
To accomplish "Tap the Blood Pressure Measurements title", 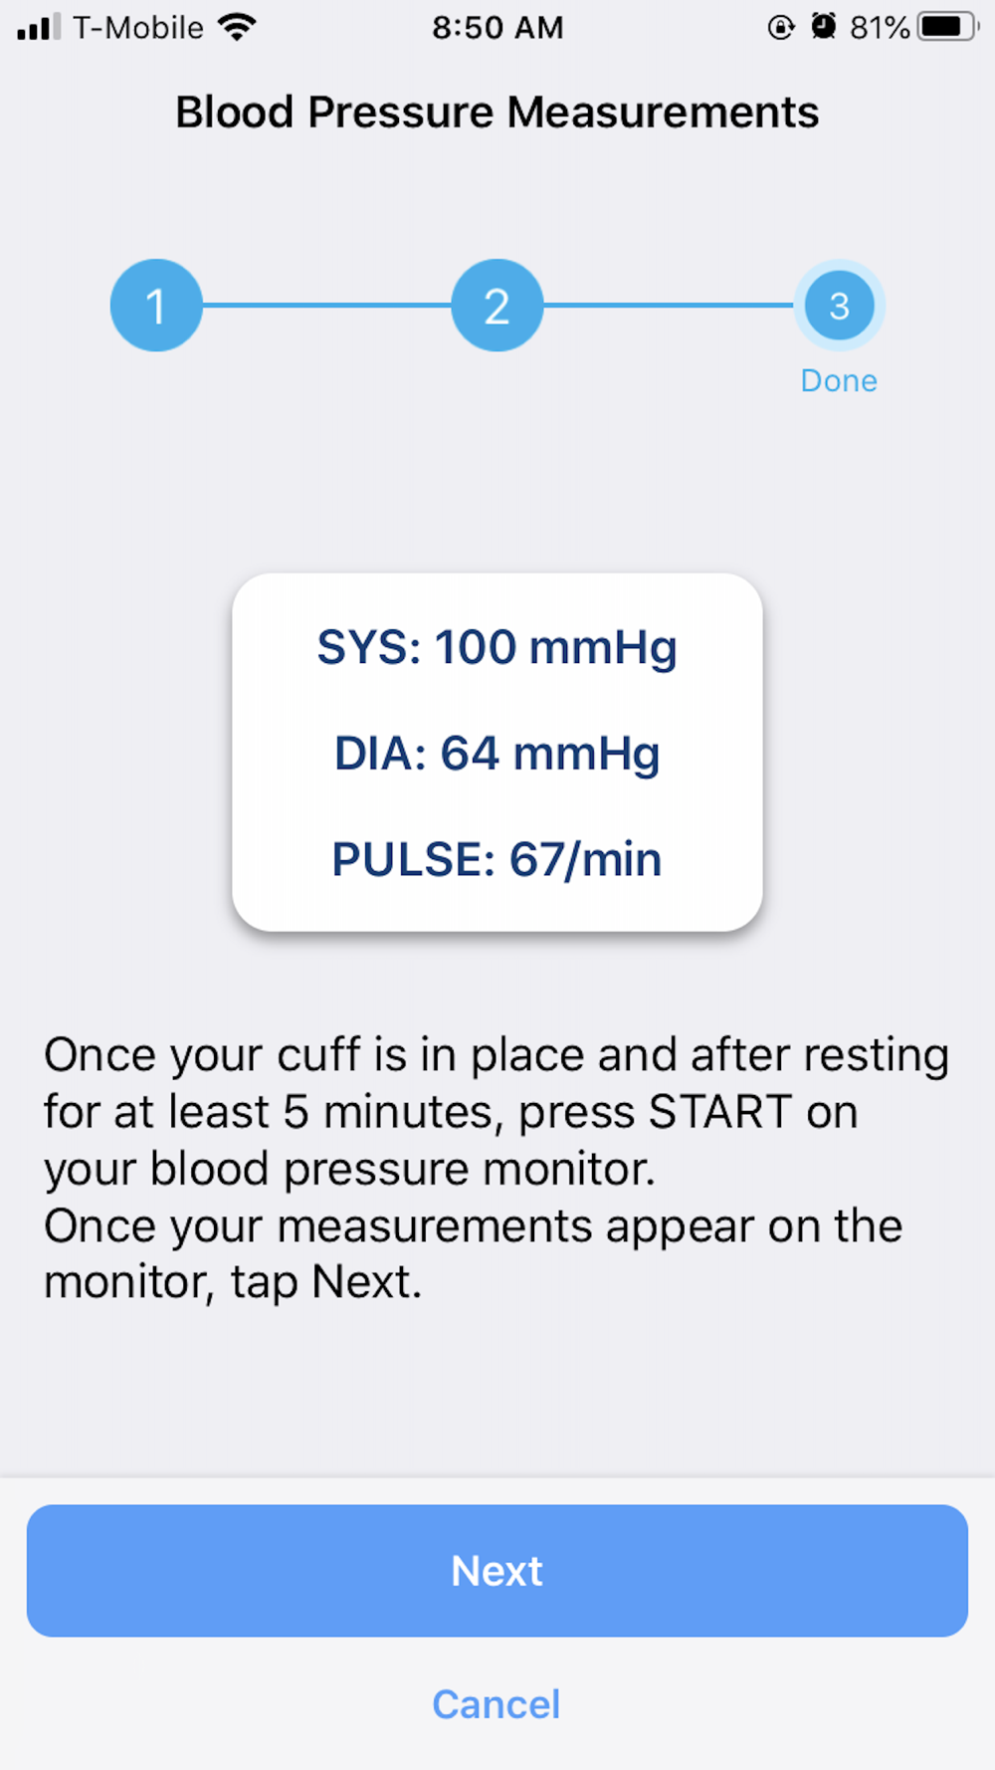I will [x=497, y=112].
